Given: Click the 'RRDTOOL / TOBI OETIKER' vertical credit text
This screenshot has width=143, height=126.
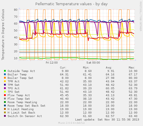Looking at the screenshot, I should tap(140, 16).
